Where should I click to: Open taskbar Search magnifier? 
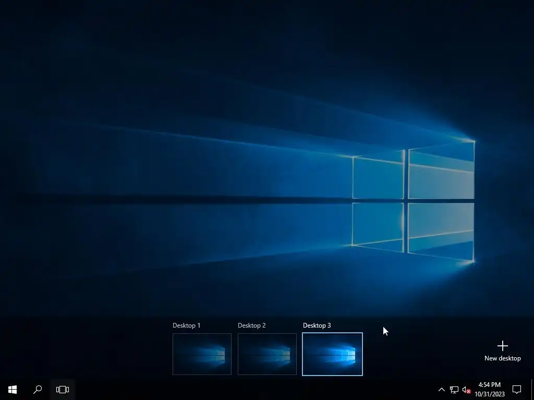point(38,390)
